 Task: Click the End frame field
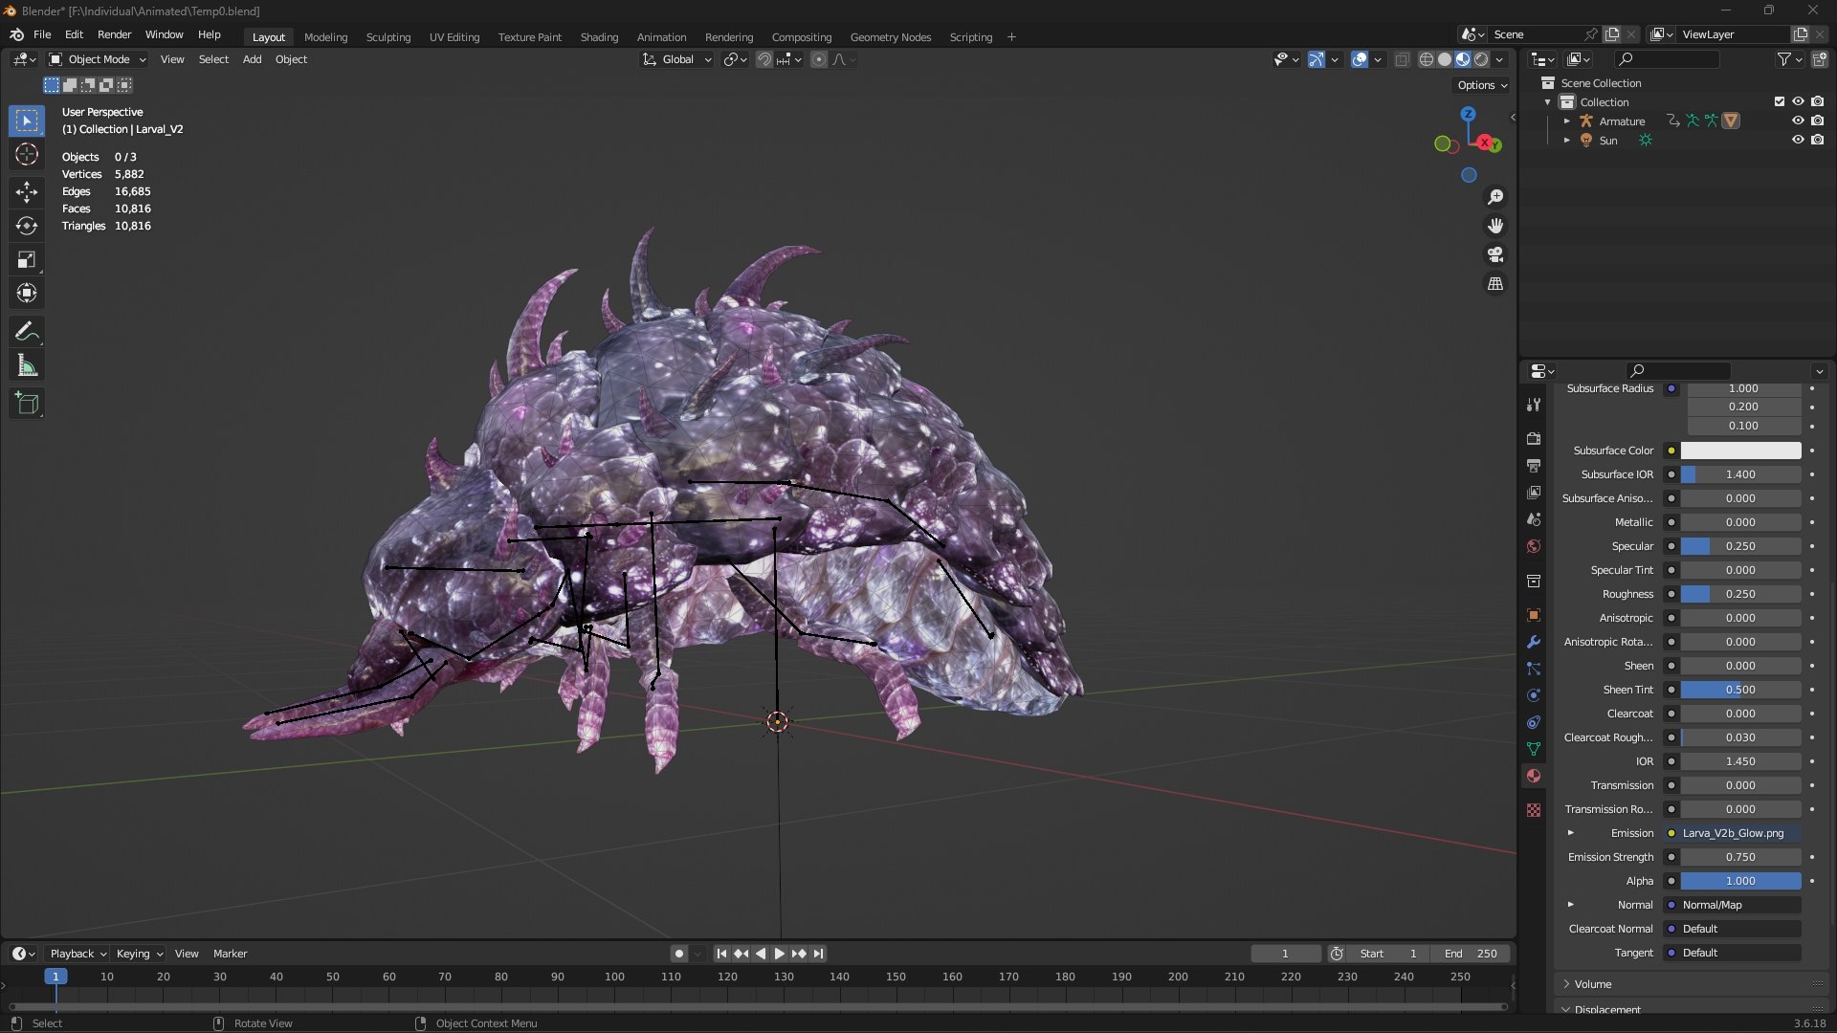pyautogui.click(x=1471, y=954)
